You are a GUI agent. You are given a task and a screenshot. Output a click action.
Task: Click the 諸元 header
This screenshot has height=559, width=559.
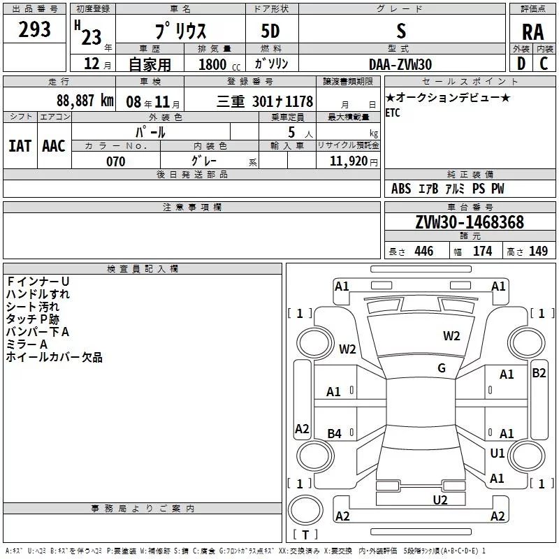tap(470, 235)
